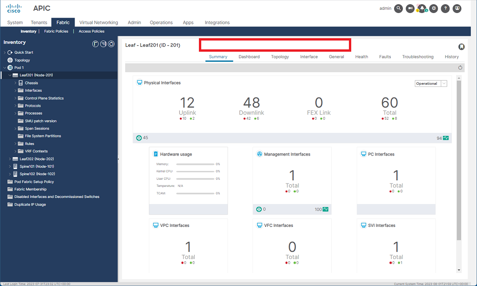Click the SVI Interfaces monitor icon
The height and width of the screenshot is (286, 477).
tap(363, 225)
